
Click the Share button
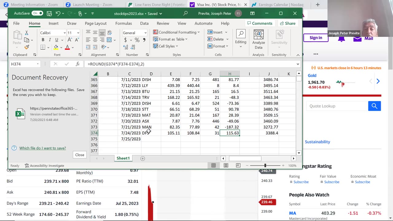click(287, 23)
